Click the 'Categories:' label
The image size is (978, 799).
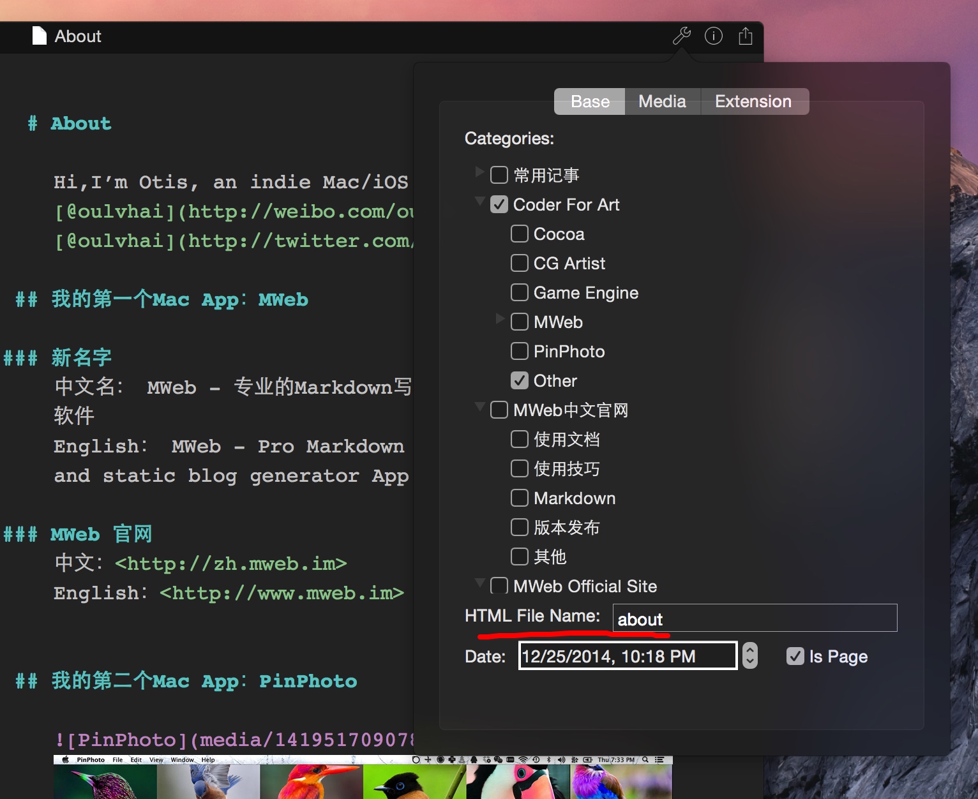pyautogui.click(x=509, y=138)
